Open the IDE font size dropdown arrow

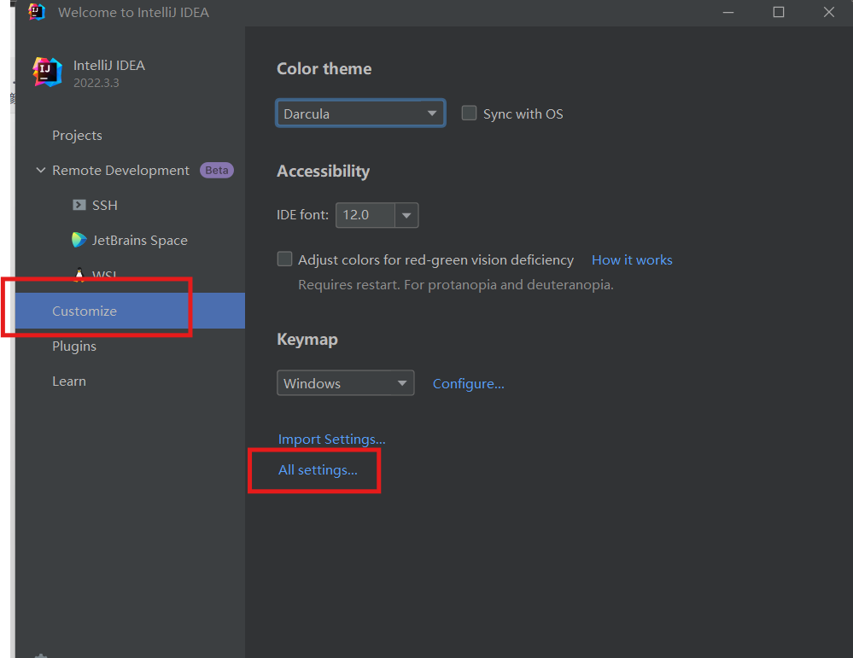406,215
